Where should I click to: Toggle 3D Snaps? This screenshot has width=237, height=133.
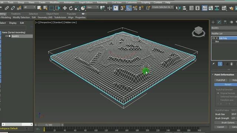[123, 8]
